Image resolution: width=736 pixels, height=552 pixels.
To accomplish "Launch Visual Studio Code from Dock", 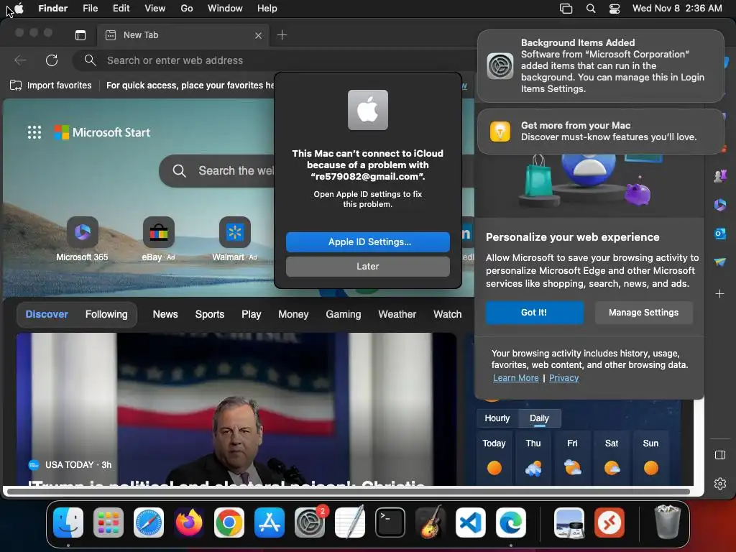I will click(x=471, y=522).
